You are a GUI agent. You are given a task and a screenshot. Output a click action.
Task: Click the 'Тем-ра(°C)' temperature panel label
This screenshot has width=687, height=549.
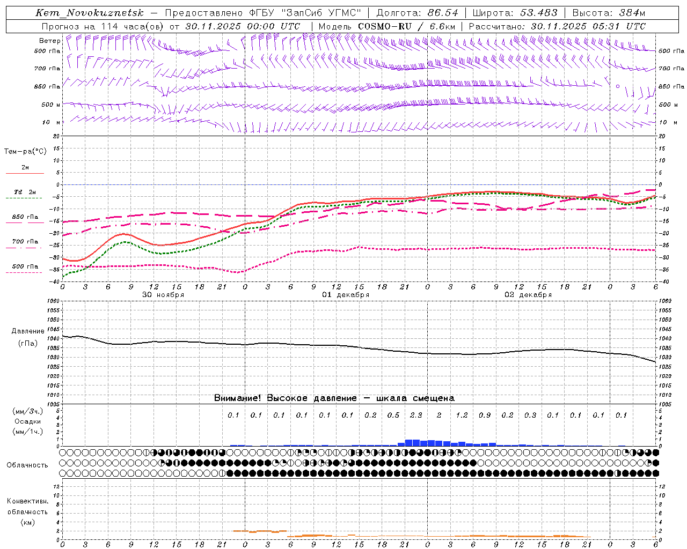pos(25,152)
